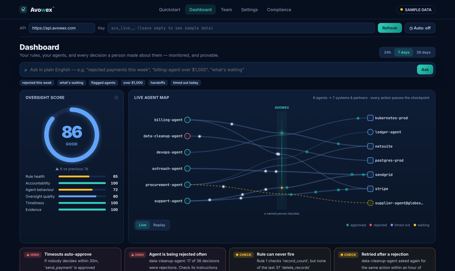
Task: Switch agent map to Live mode
Action: [x=143, y=225]
